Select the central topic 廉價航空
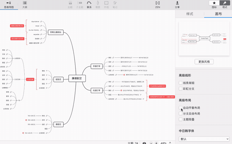 pos(77,78)
